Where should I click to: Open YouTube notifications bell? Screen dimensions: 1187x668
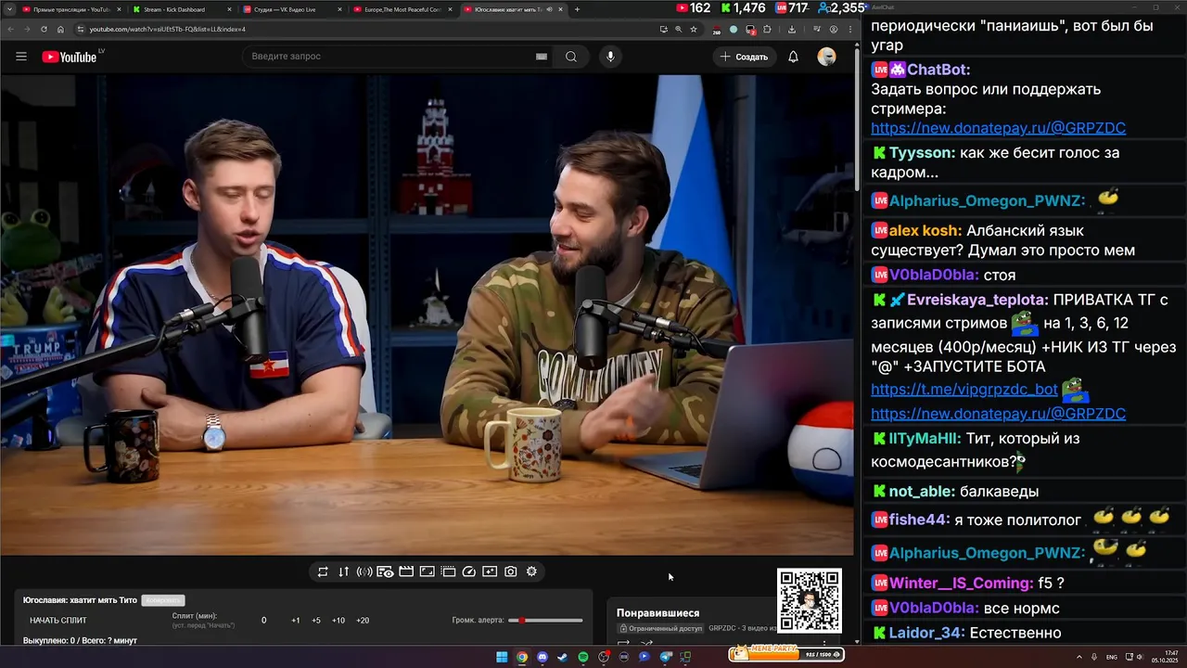point(793,57)
